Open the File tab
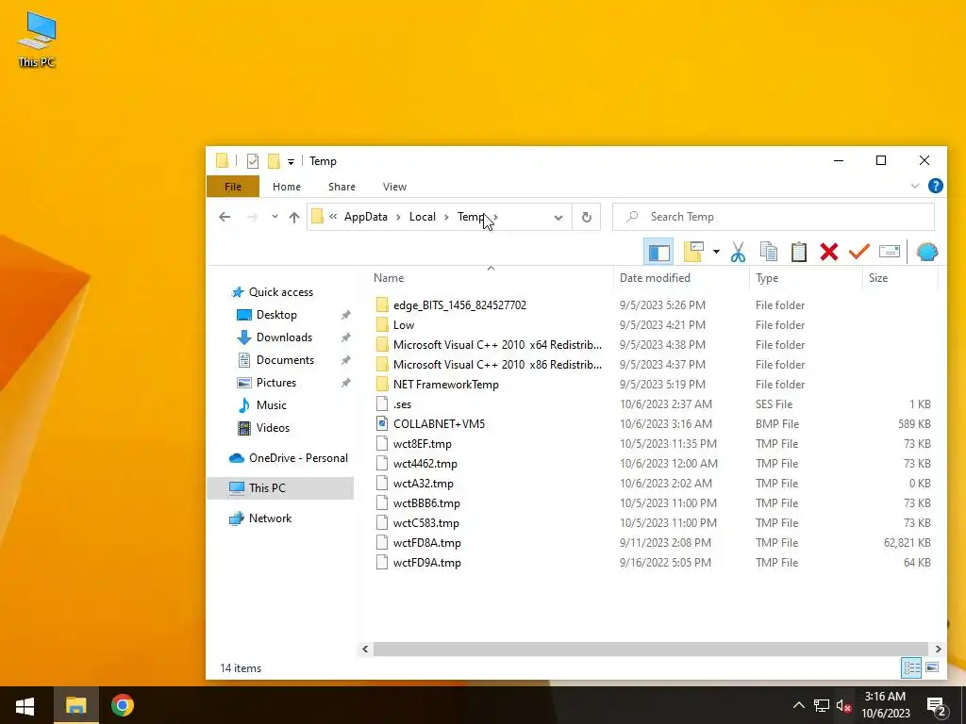This screenshot has height=724, width=966. tap(233, 187)
